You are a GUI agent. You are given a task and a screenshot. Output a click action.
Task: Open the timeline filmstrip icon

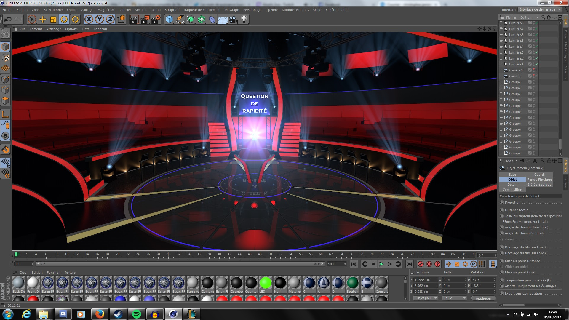pyautogui.click(x=493, y=264)
